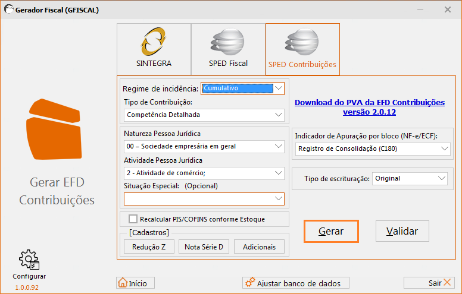Close the Gerador Fiscal window
462x294 pixels.
[448, 10]
